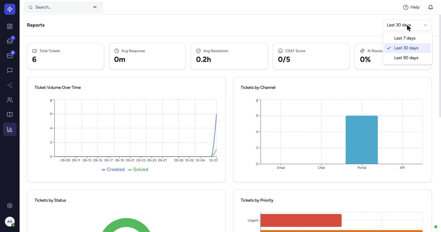Open the mail icon with badge 5
Viewport: 441px width, 232px height.
[10, 56]
